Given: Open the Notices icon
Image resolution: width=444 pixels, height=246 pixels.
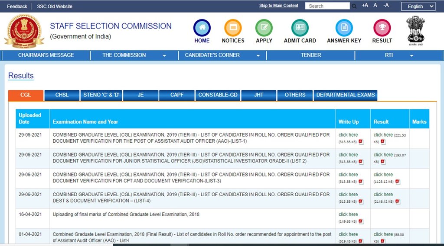Looking at the screenshot, I should pyautogui.click(x=233, y=28).
